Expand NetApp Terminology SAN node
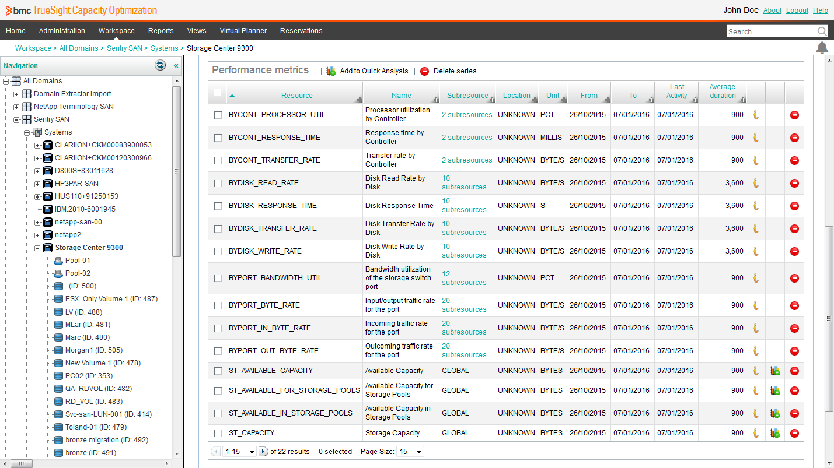834x468 pixels. pyautogui.click(x=16, y=107)
